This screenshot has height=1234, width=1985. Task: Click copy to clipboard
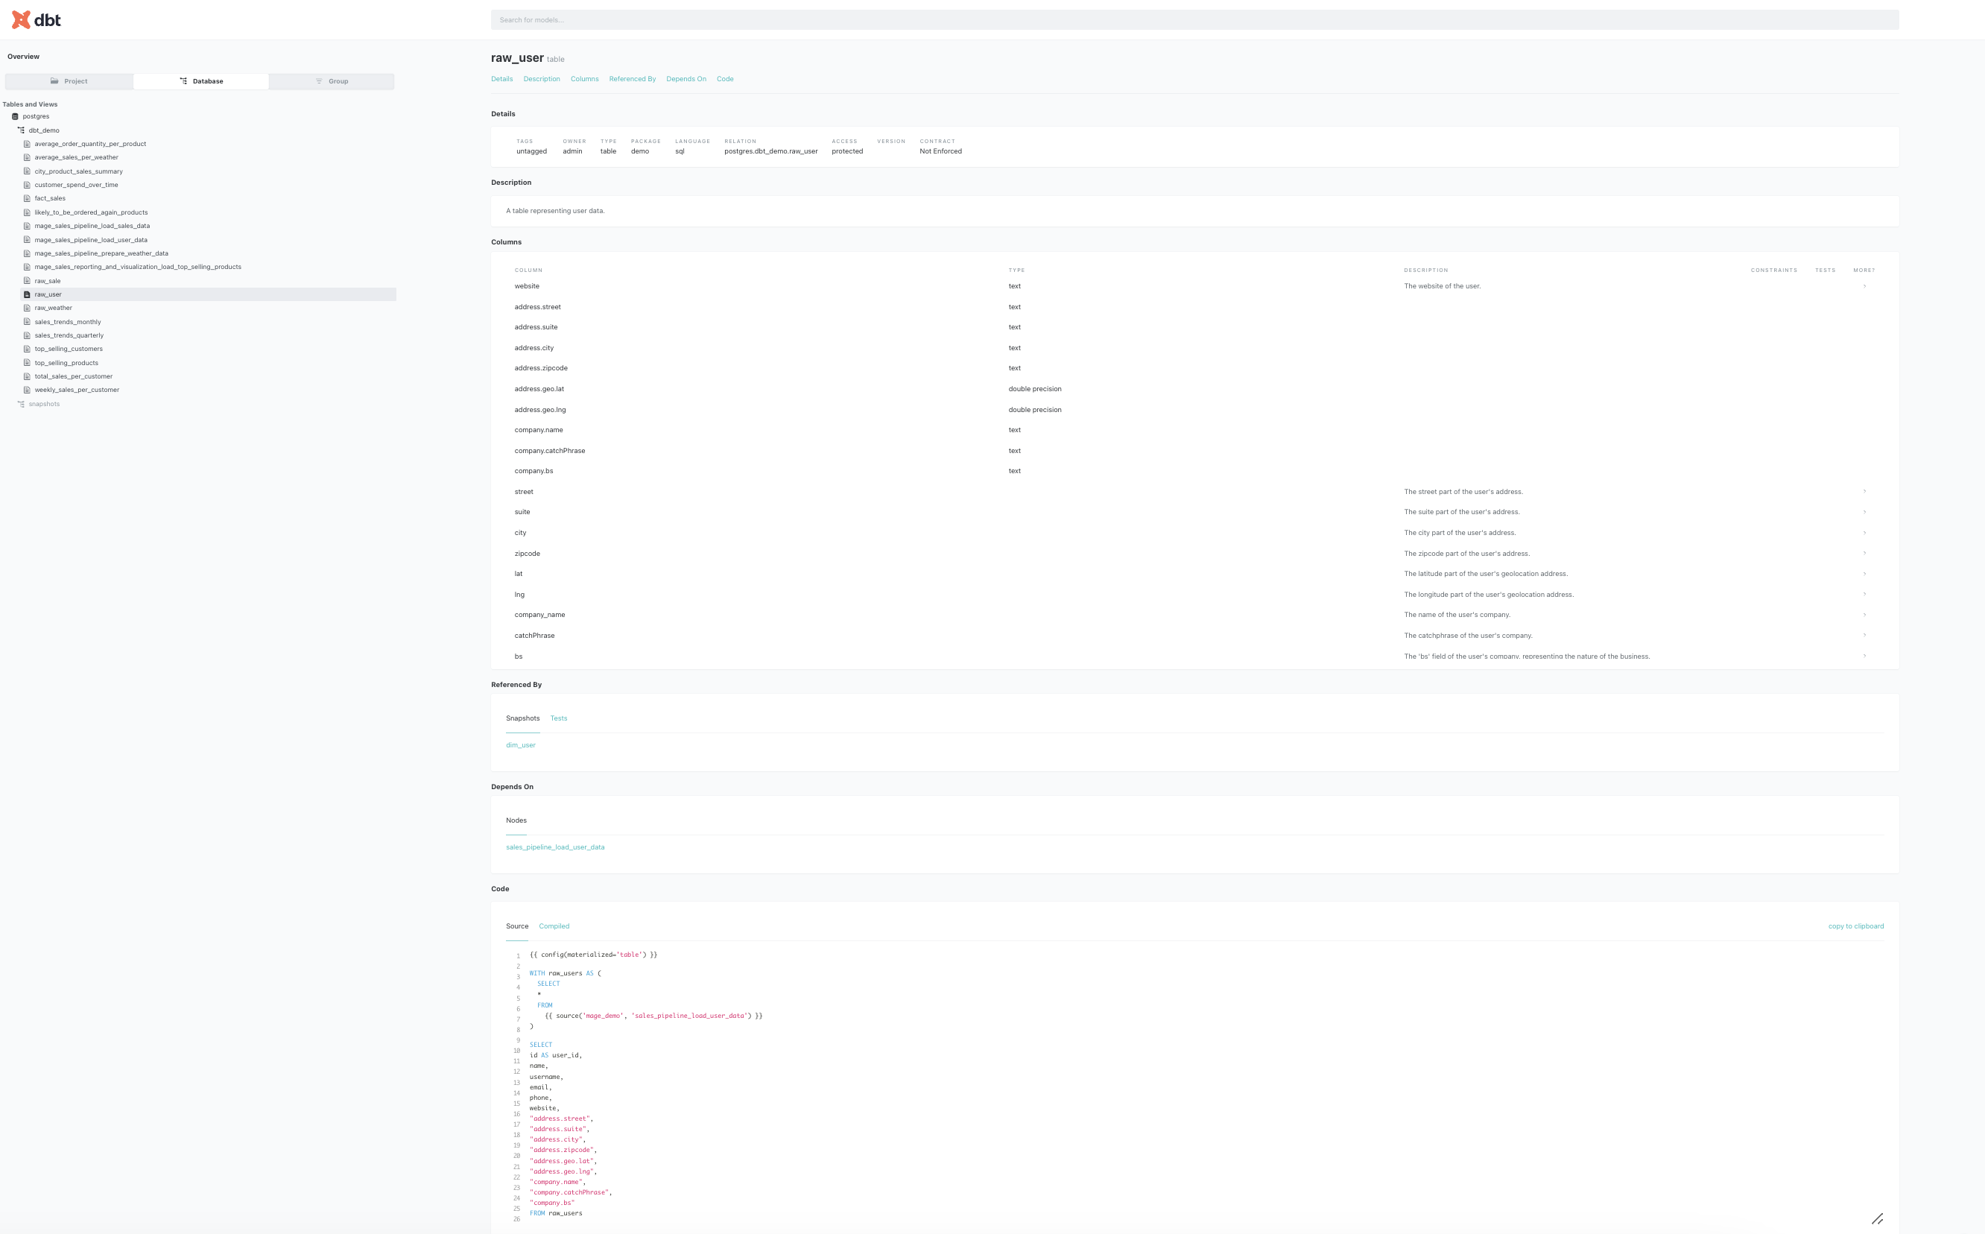pyautogui.click(x=1855, y=926)
